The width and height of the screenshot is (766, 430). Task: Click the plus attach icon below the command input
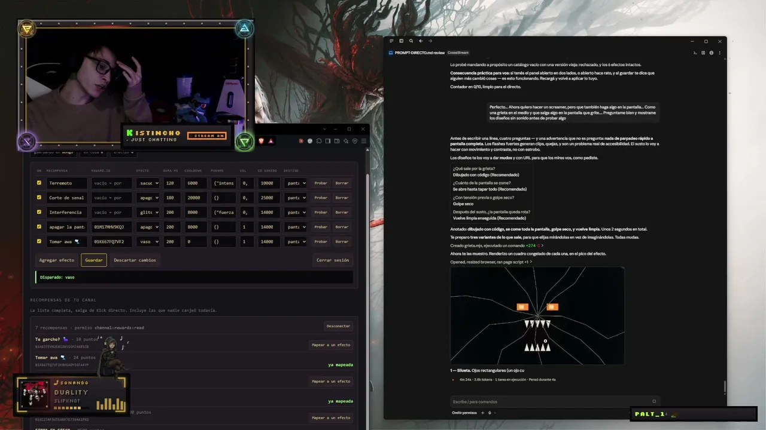pyautogui.click(x=482, y=413)
